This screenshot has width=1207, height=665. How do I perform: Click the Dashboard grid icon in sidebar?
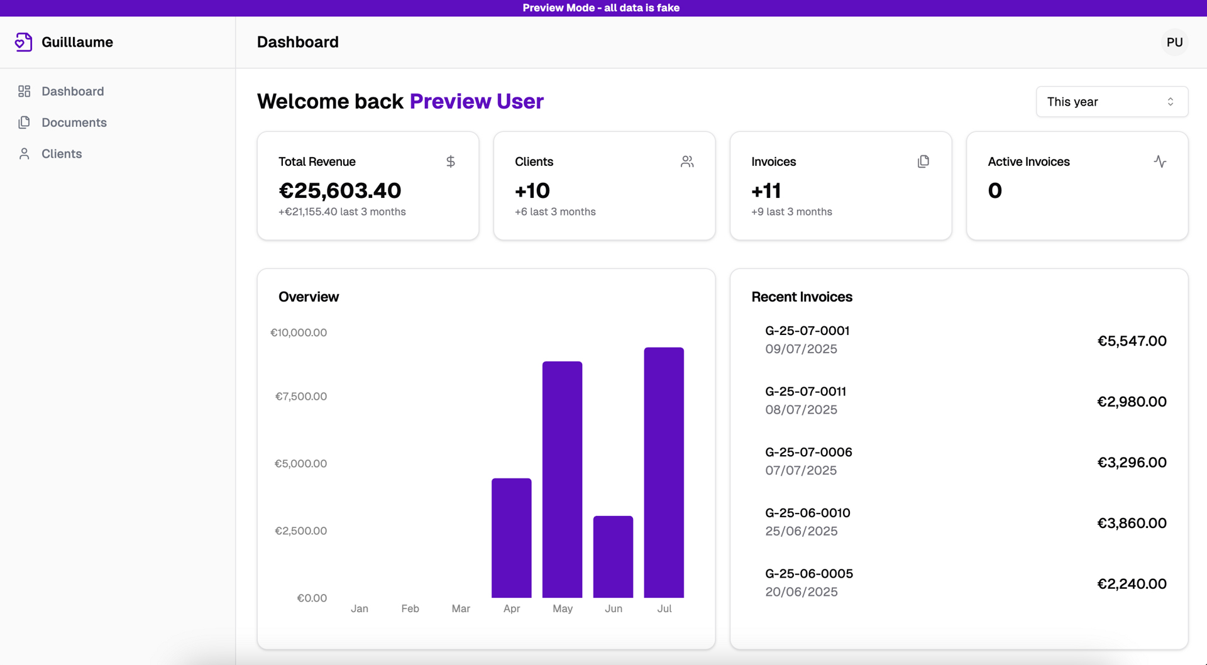24,91
